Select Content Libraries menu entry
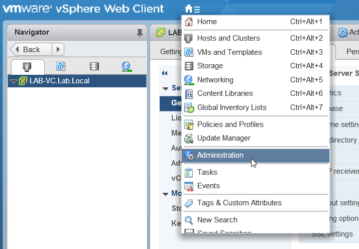The width and height of the screenshot is (359, 249). coord(224,93)
